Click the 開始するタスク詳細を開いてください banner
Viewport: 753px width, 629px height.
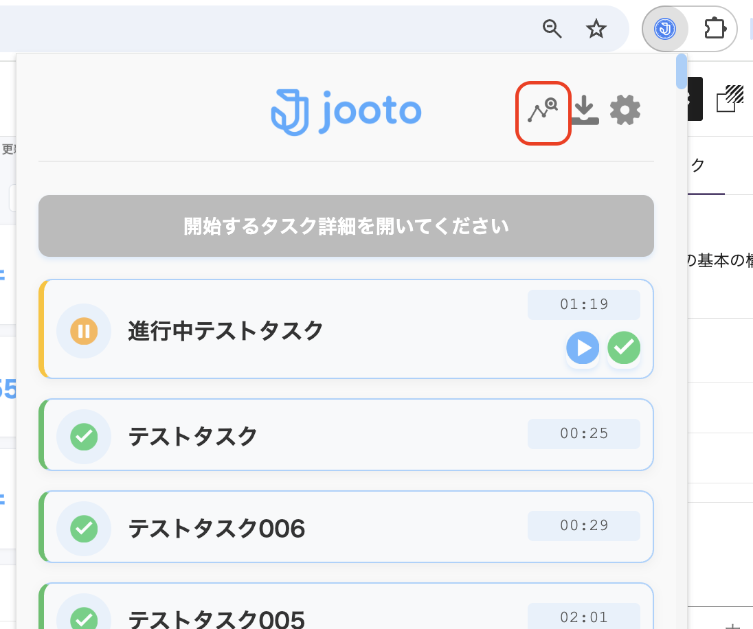point(346,226)
